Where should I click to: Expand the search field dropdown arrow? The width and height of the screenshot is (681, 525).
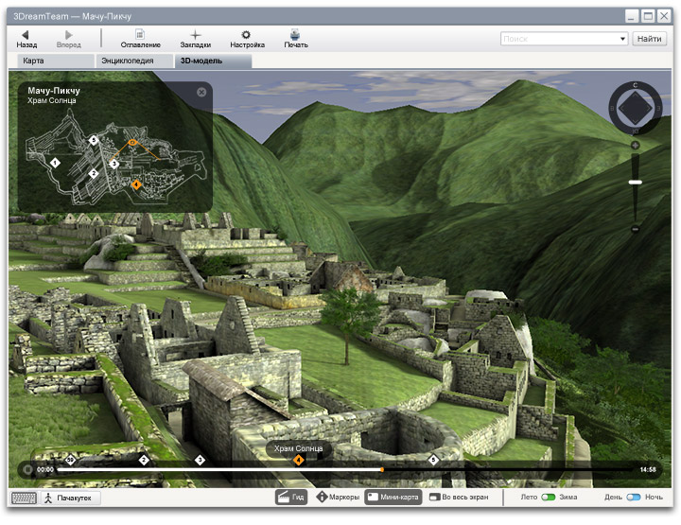pos(623,39)
